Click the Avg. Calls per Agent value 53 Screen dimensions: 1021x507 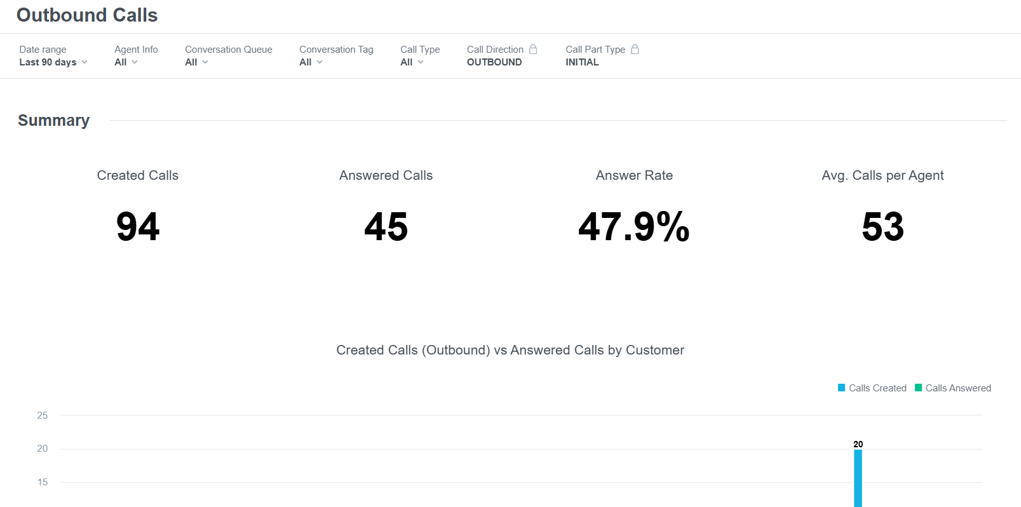coord(882,227)
